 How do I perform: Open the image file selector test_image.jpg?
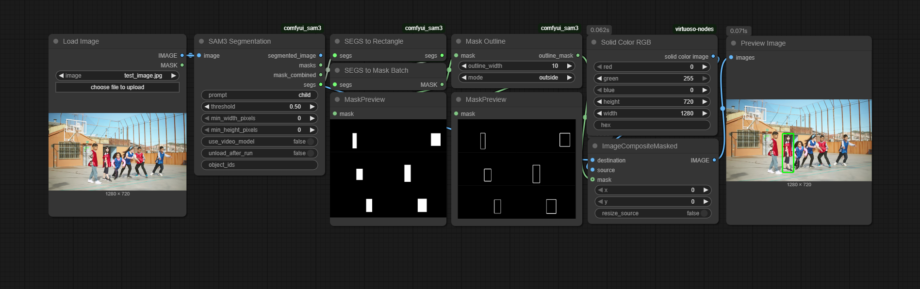click(x=117, y=76)
